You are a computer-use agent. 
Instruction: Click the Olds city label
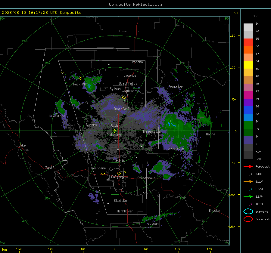115,125
